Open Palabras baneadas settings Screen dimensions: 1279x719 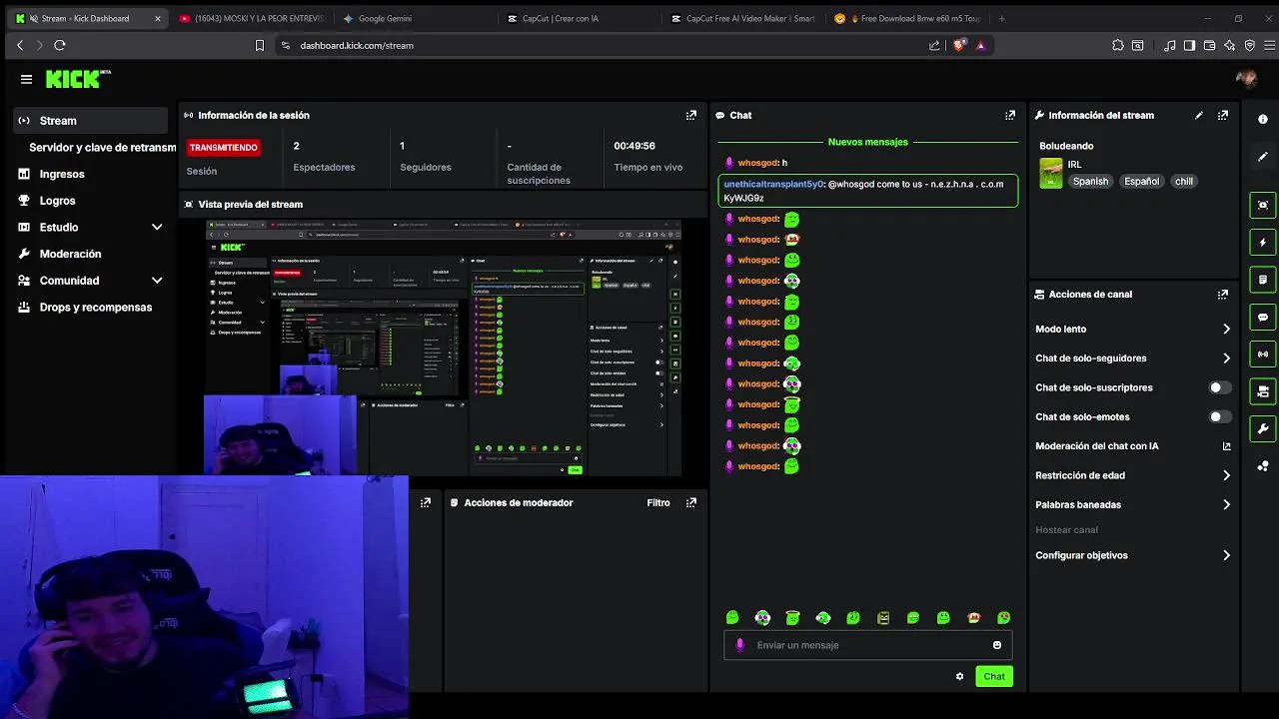click(1133, 504)
